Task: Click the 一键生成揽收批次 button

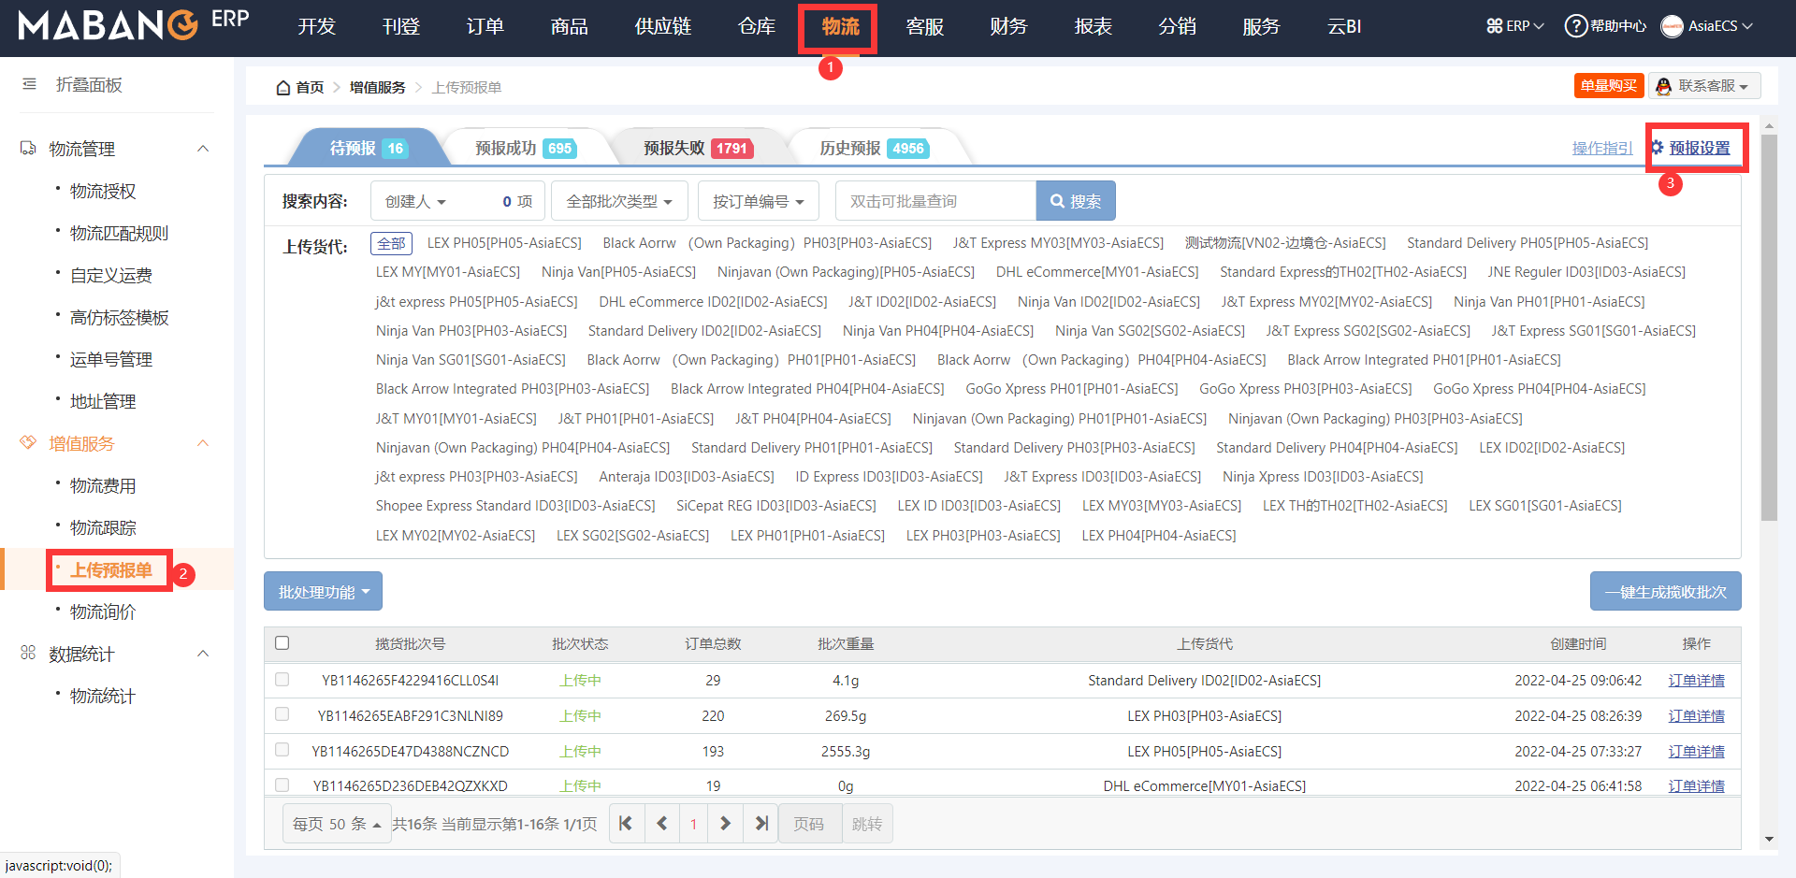Action: click(1665, 591)
